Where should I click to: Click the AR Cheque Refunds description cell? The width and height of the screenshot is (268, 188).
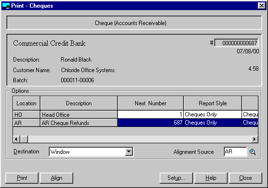click(79, 123)
